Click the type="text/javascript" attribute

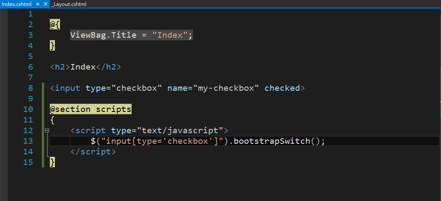click(x=167, y=131)
